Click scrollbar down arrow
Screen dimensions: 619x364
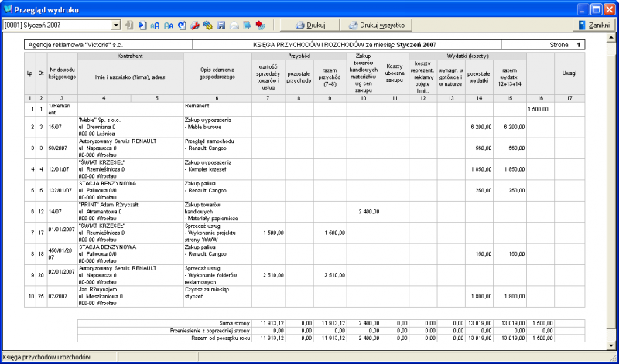click(611, 346)
